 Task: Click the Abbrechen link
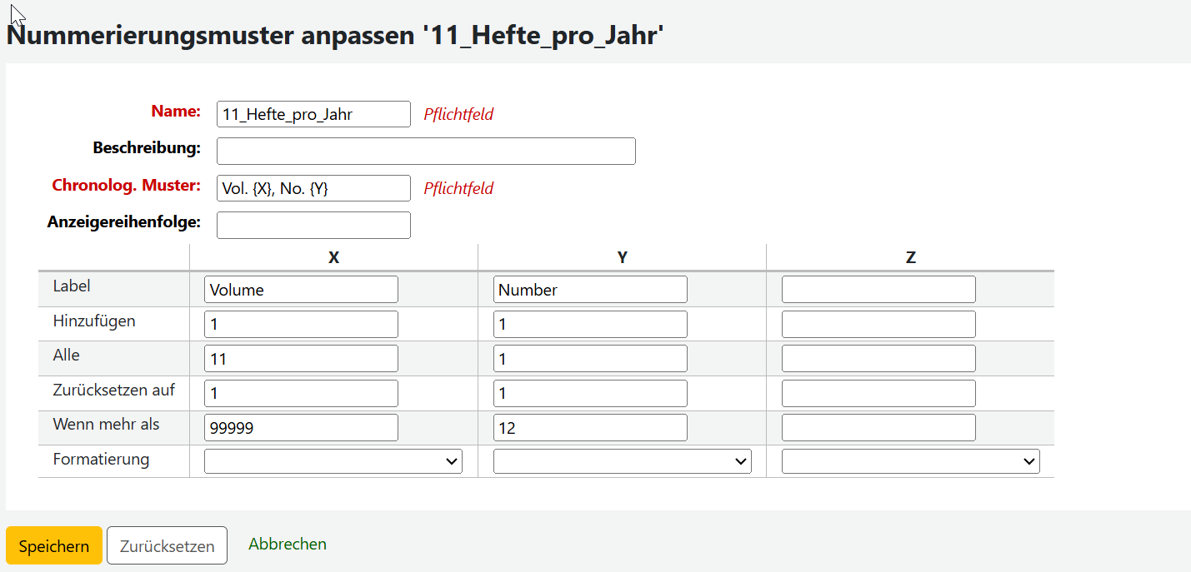(x=288, y=544)
